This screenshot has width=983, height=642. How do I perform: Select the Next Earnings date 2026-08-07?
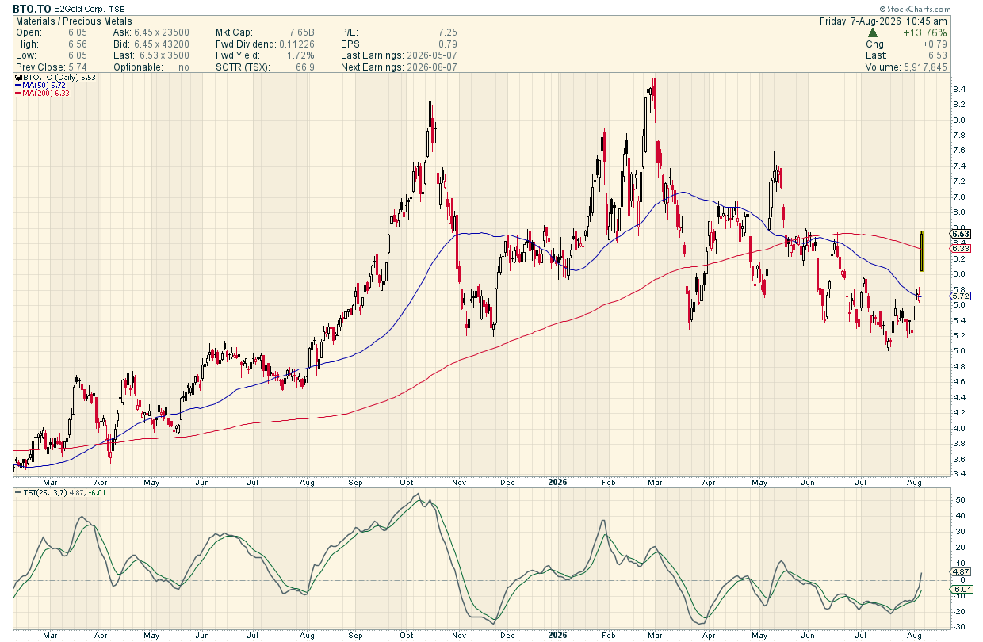pos(431,67)
